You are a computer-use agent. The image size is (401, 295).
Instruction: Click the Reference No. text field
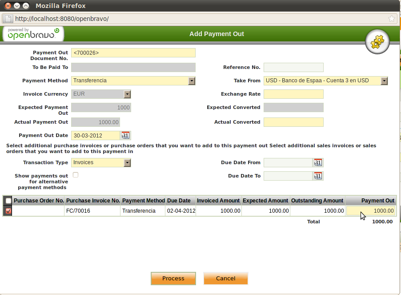pyautogui.click(x=293, y=68)
